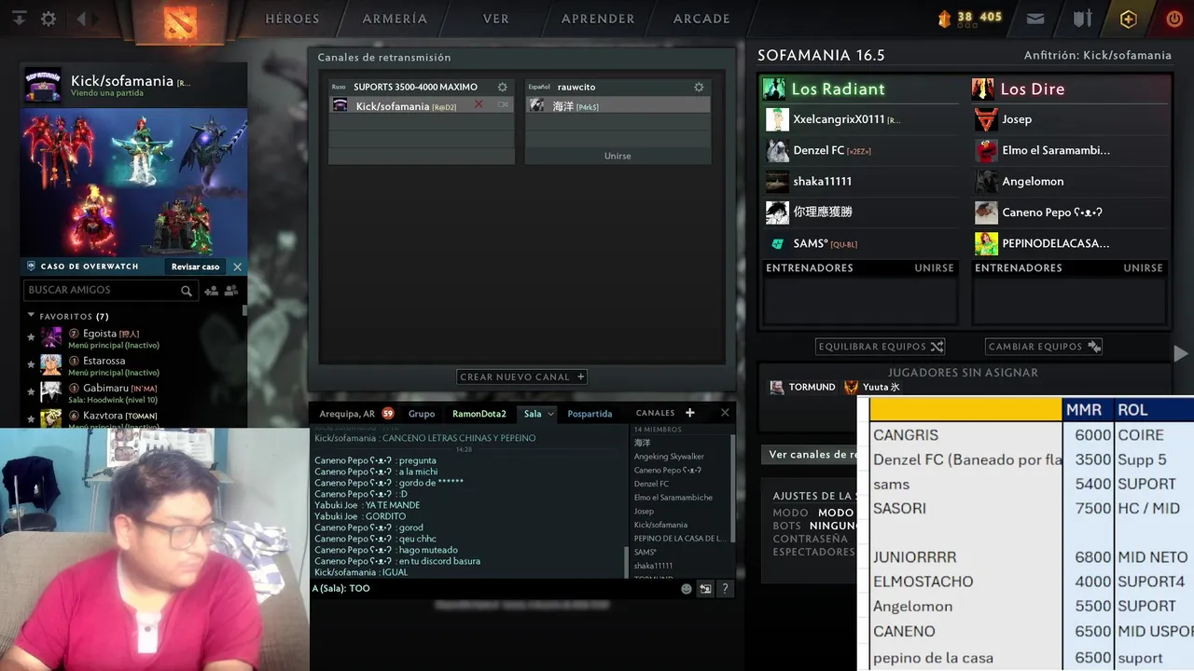Open settings gear for rauwcito channel
The width and height of the screenshot is (1194, 671).
[699, 87]
